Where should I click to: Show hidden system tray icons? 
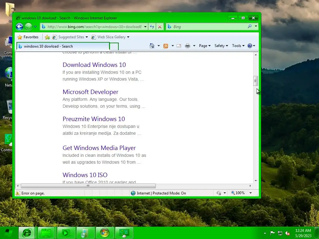(x=265, y=233)
